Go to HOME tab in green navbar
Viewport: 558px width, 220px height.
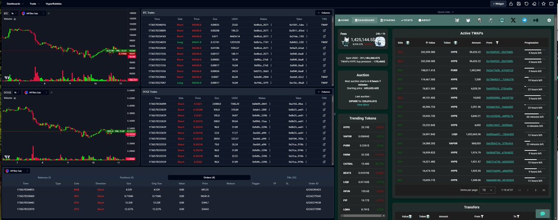pos(344,20)
